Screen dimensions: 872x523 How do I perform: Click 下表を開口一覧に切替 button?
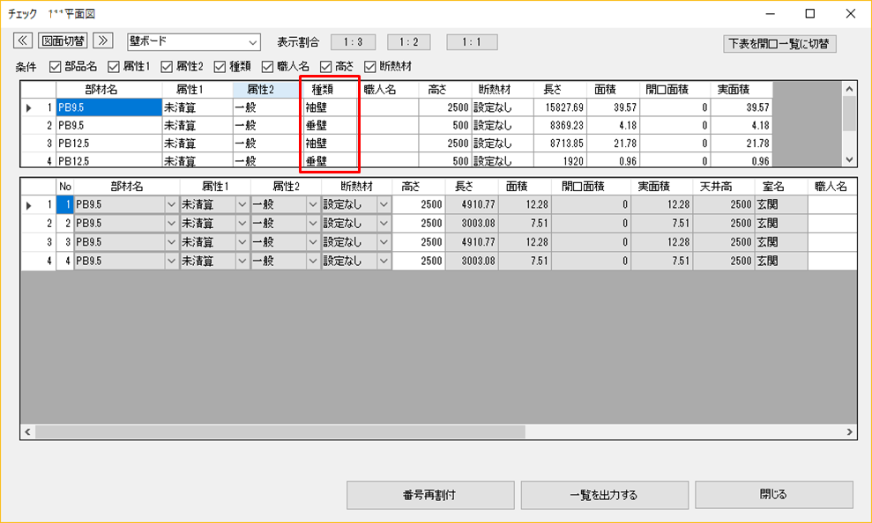tap(779, 43)
